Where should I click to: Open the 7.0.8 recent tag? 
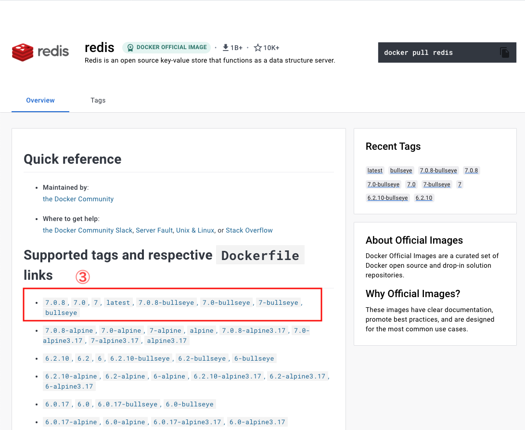pos(471,170)
